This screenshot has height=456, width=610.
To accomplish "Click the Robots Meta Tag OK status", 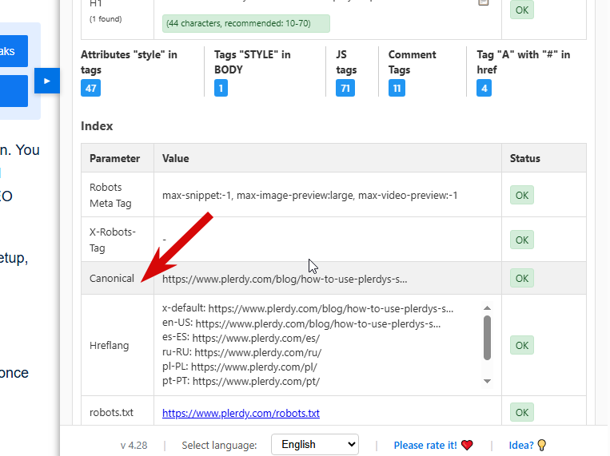I will pyautogui.click(x=522, y=196).
